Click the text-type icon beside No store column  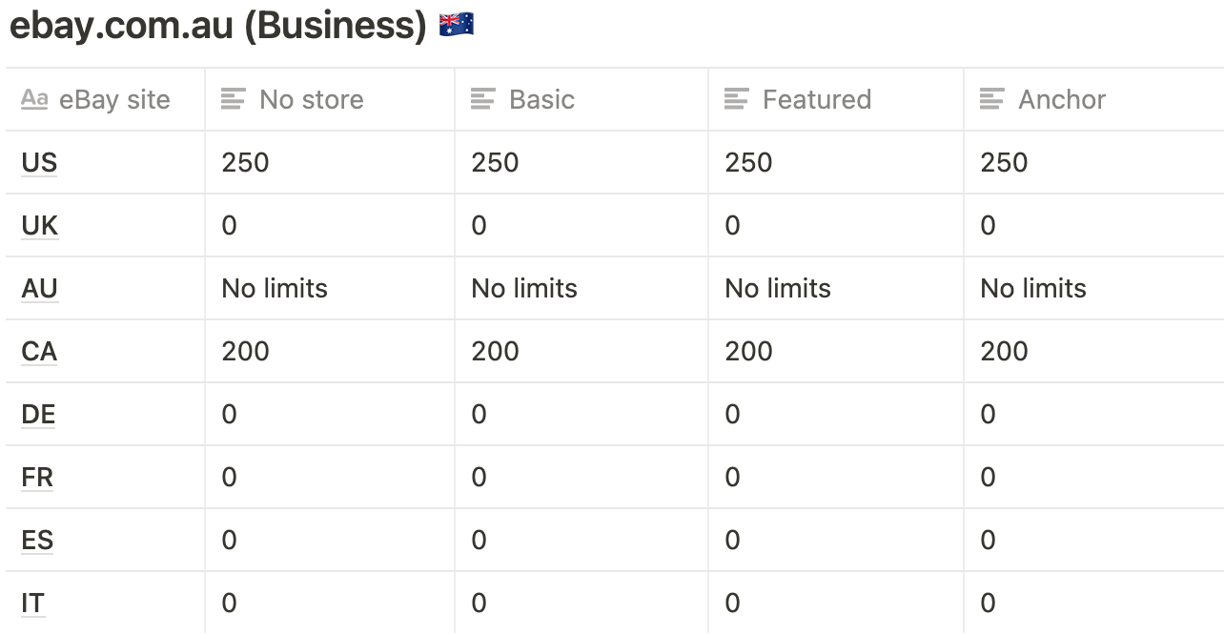233,99
